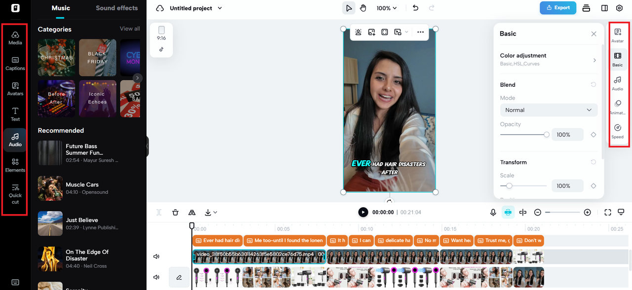Enter fullscreen preview mode
Viewport: 632px width, 290px height.
tap(608, 212)
